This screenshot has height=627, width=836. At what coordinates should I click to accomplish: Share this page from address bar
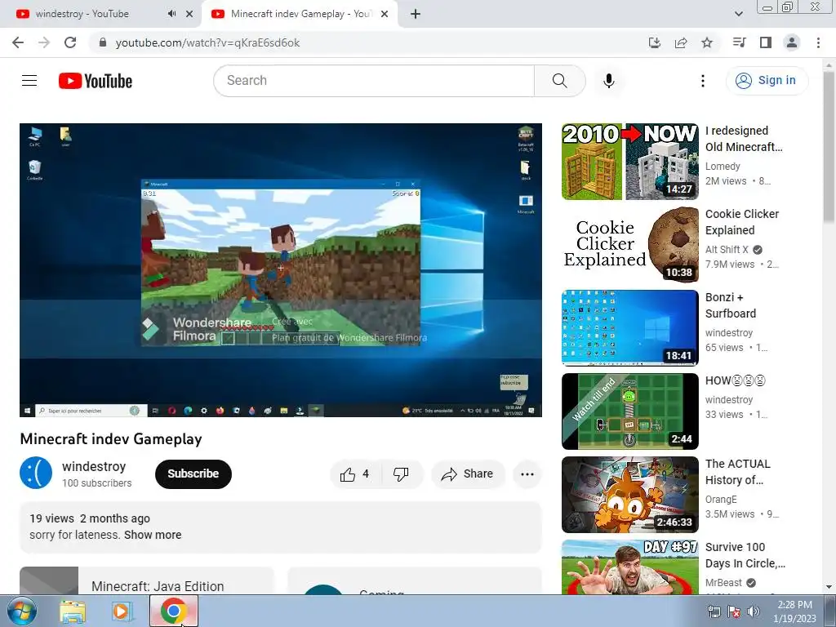681,42
